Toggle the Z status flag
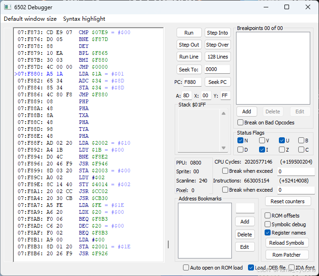The width and height of the screenshot is (319, 276). [284, 150]
